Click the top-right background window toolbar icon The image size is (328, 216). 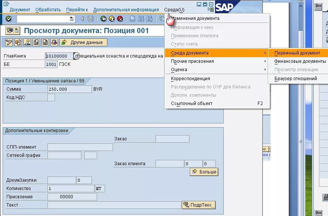(x=318, y=6)
